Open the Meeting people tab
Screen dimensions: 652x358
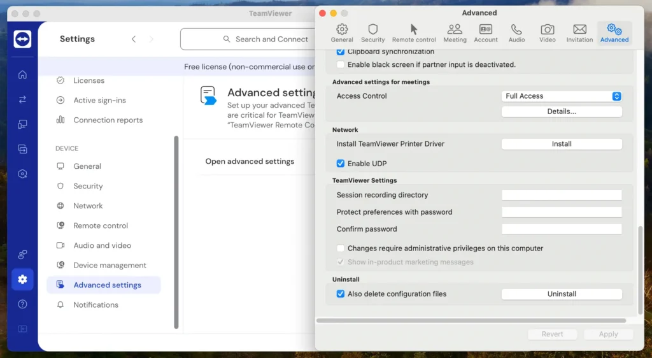455,33
